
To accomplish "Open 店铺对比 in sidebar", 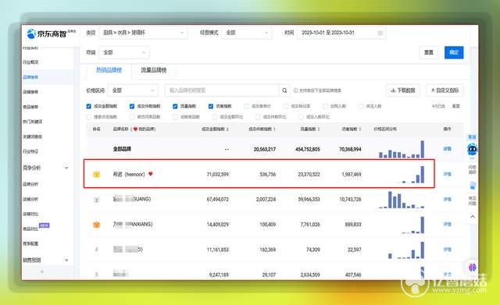I will 30,214.
